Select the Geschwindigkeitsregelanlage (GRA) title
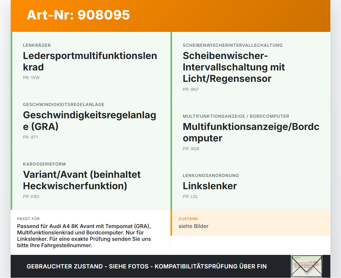 pyautogui.click(x=90, y=121)
